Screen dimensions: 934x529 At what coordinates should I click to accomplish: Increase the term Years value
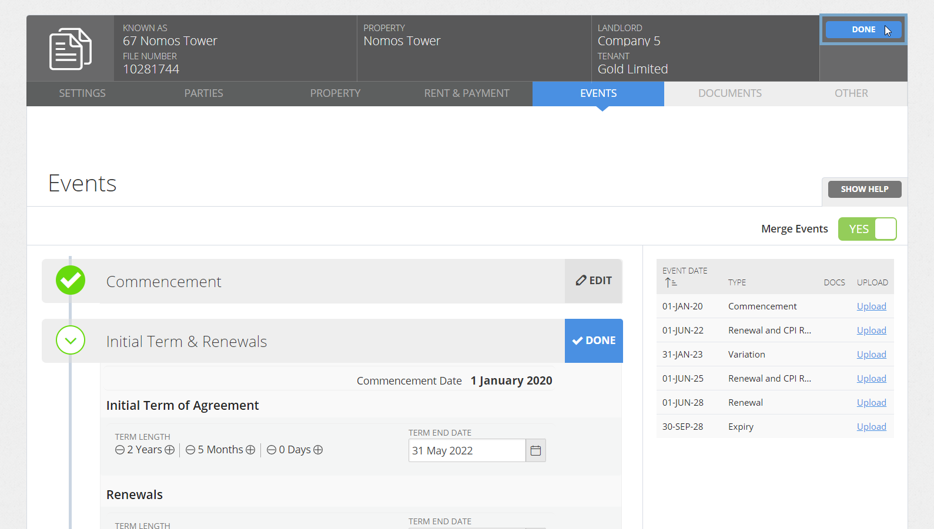click(x=170, y=450)
